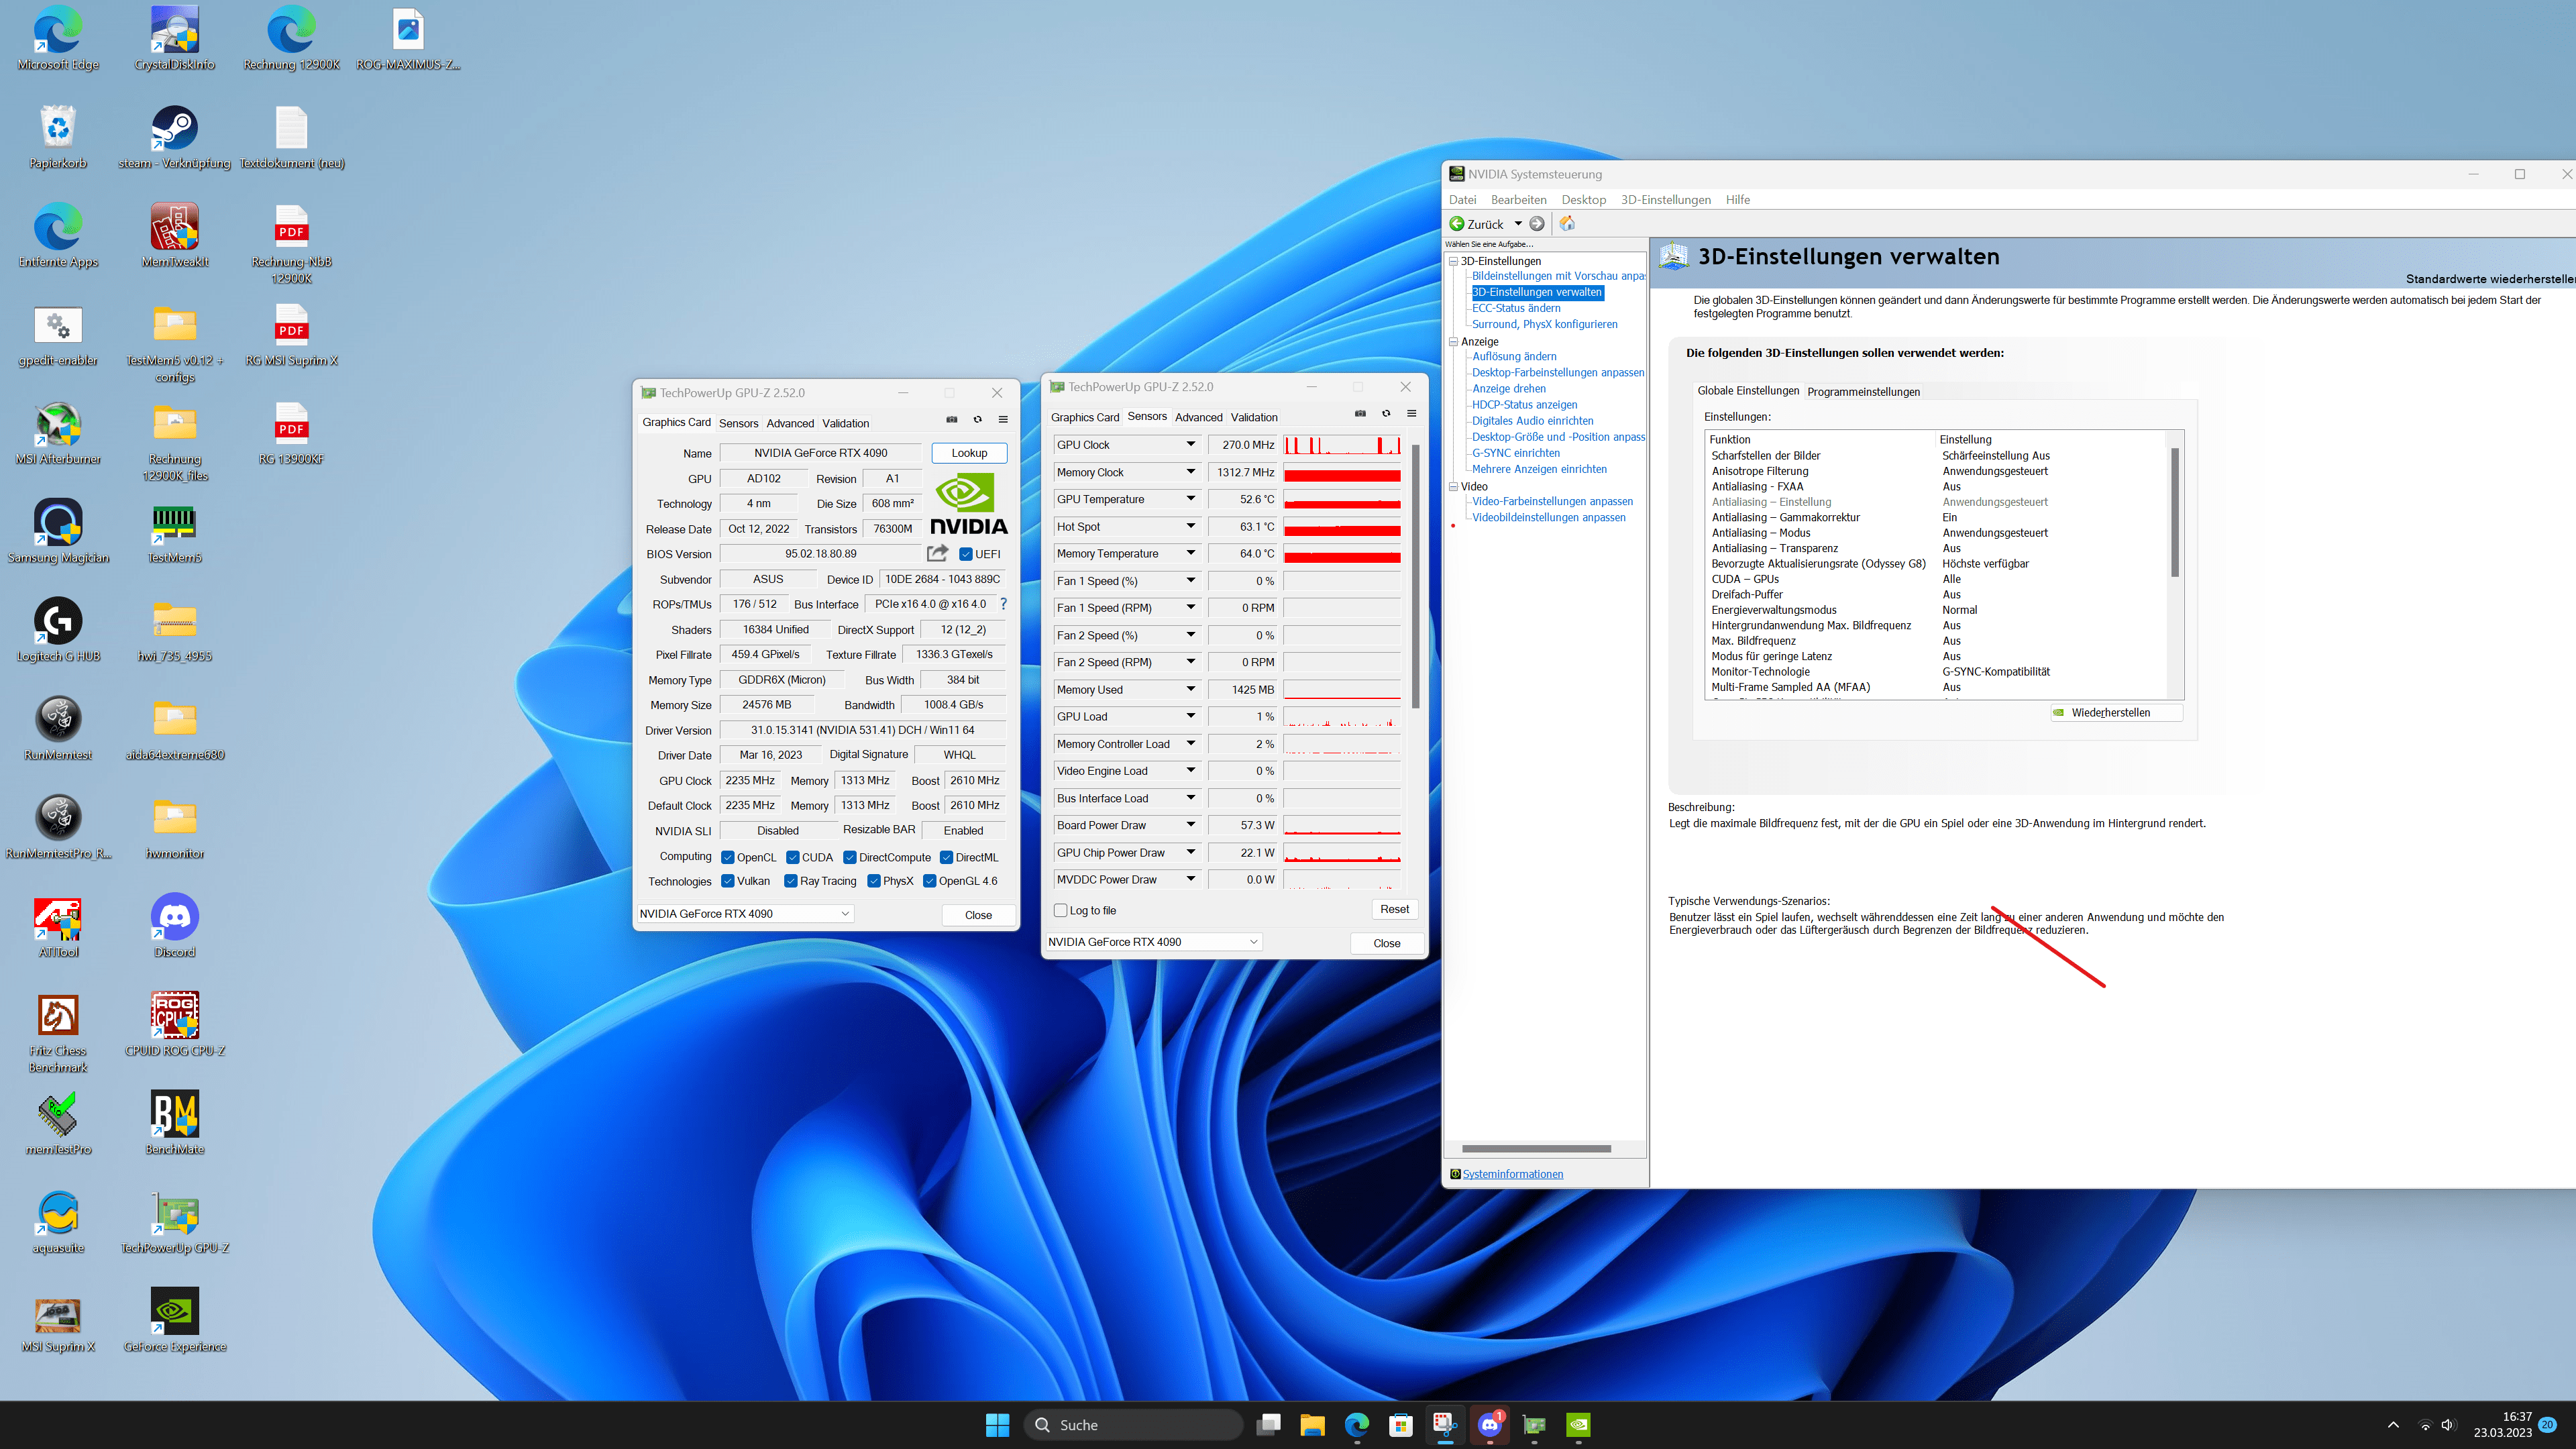This screenshot has height=1449, width=2576.
Task: Open the Hot Spot sensor dropdown
Action: [x=1191, y=526]
